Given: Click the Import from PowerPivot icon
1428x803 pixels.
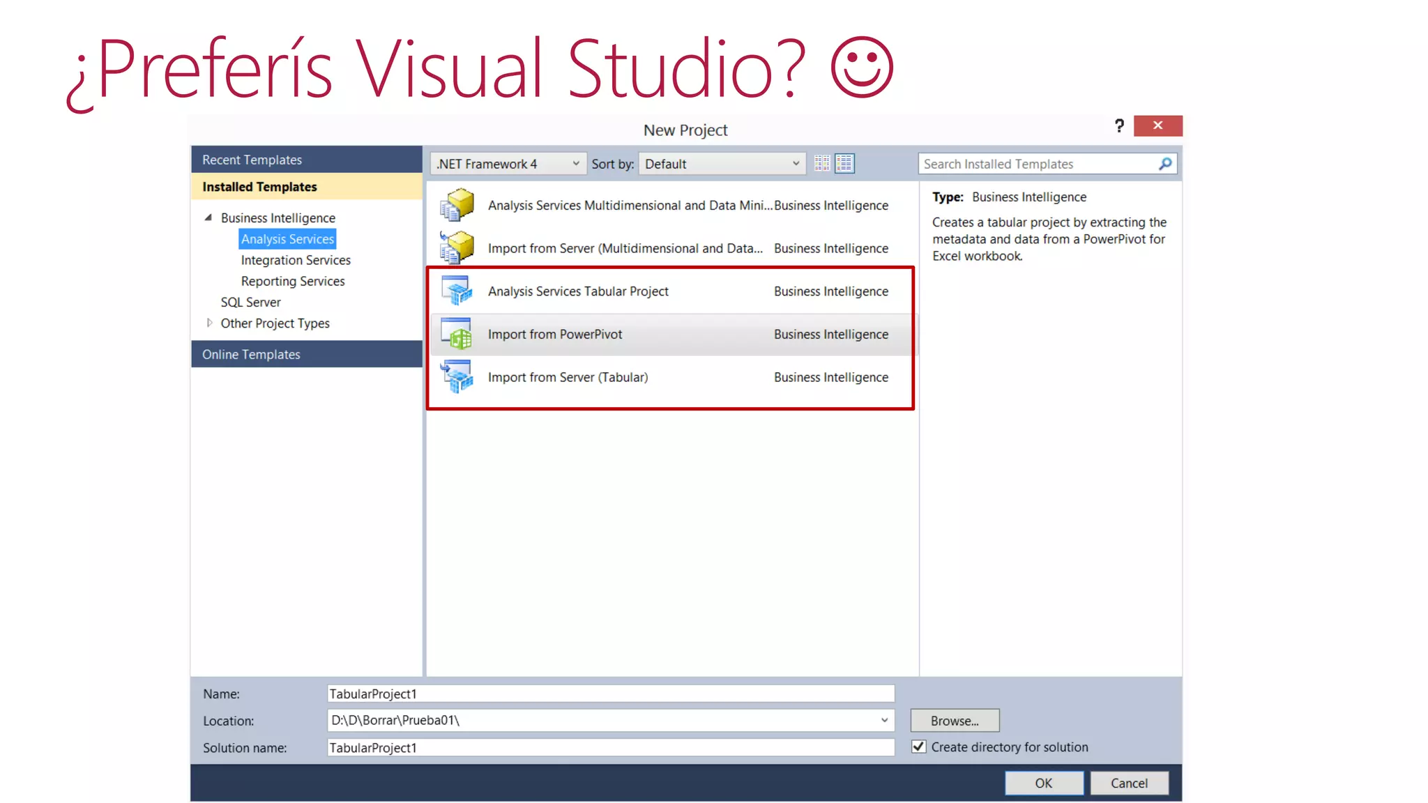Looking at the screenshot, I should coord(457,334).
